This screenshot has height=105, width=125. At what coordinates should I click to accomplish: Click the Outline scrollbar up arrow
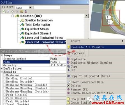(86, 16)
